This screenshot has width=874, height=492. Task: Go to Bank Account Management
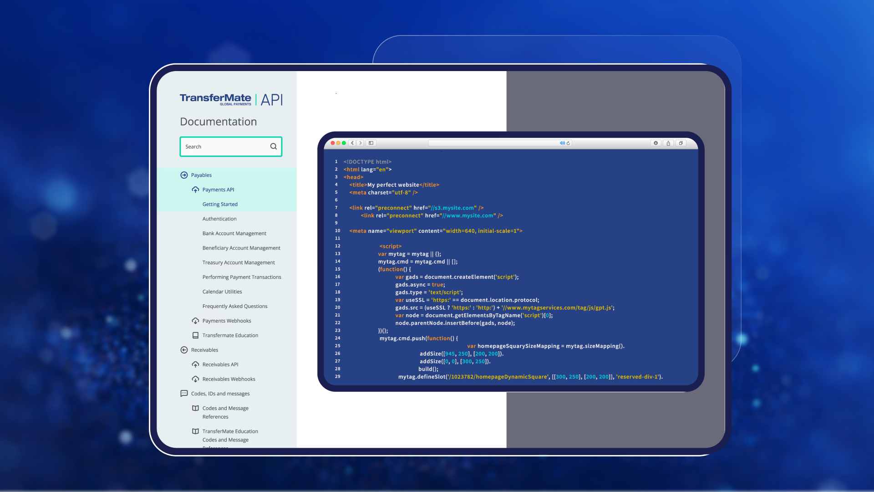point(234,233)
